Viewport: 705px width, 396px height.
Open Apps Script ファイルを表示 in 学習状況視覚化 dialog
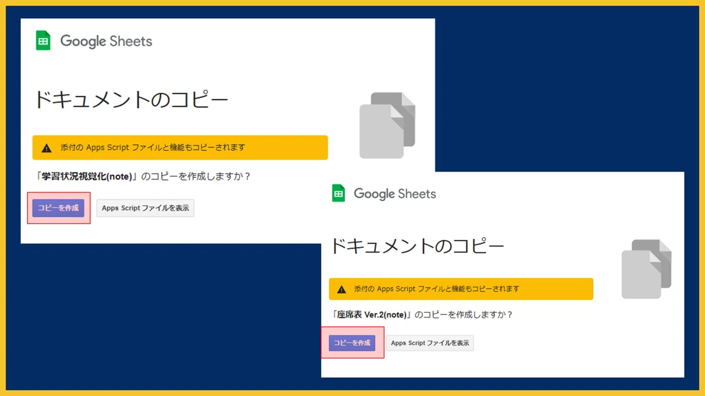coord(145,208)
